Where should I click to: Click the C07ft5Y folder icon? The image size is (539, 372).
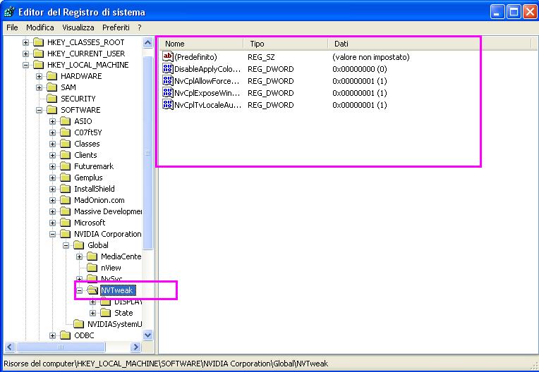[66, 132]
